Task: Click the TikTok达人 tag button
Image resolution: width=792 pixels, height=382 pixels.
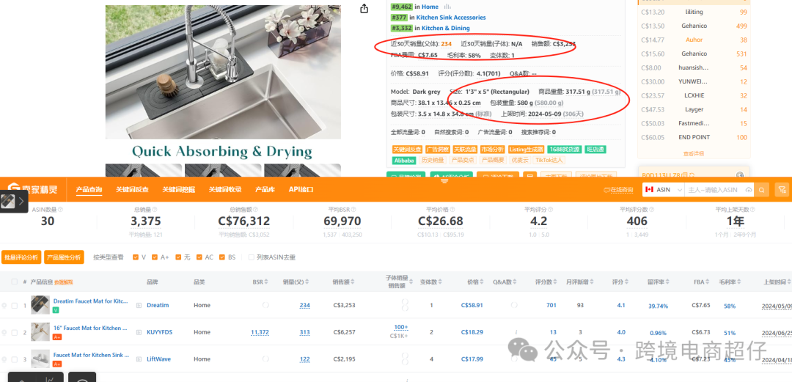Action: click(548, 160)
